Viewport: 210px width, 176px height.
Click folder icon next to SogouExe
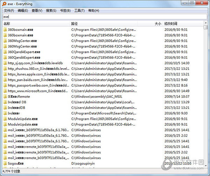click(5, 163)
